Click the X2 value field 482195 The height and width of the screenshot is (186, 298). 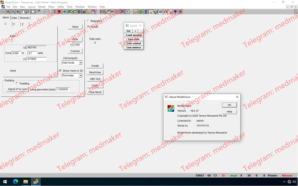click(x=36, y=47)
